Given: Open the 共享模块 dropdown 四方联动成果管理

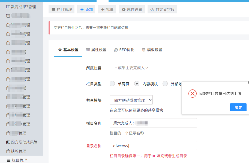Looking at the screenshot, I should 131,100.
